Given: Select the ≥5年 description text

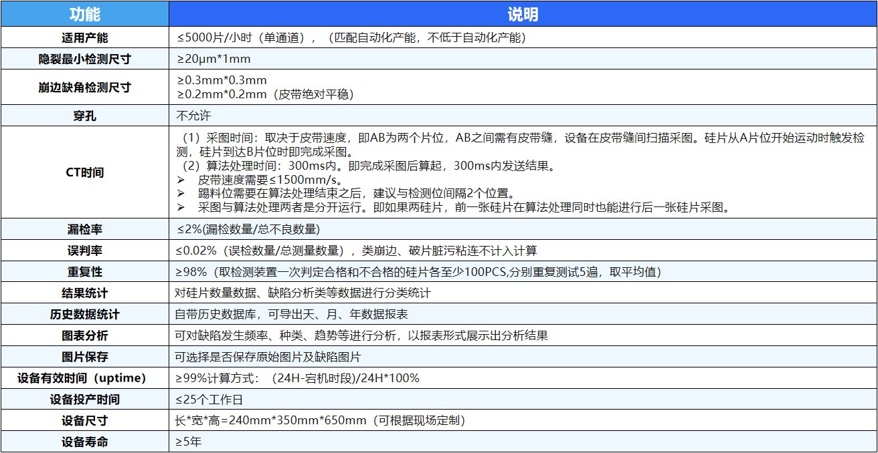Looking at the screenshot, I should point(189,442).
